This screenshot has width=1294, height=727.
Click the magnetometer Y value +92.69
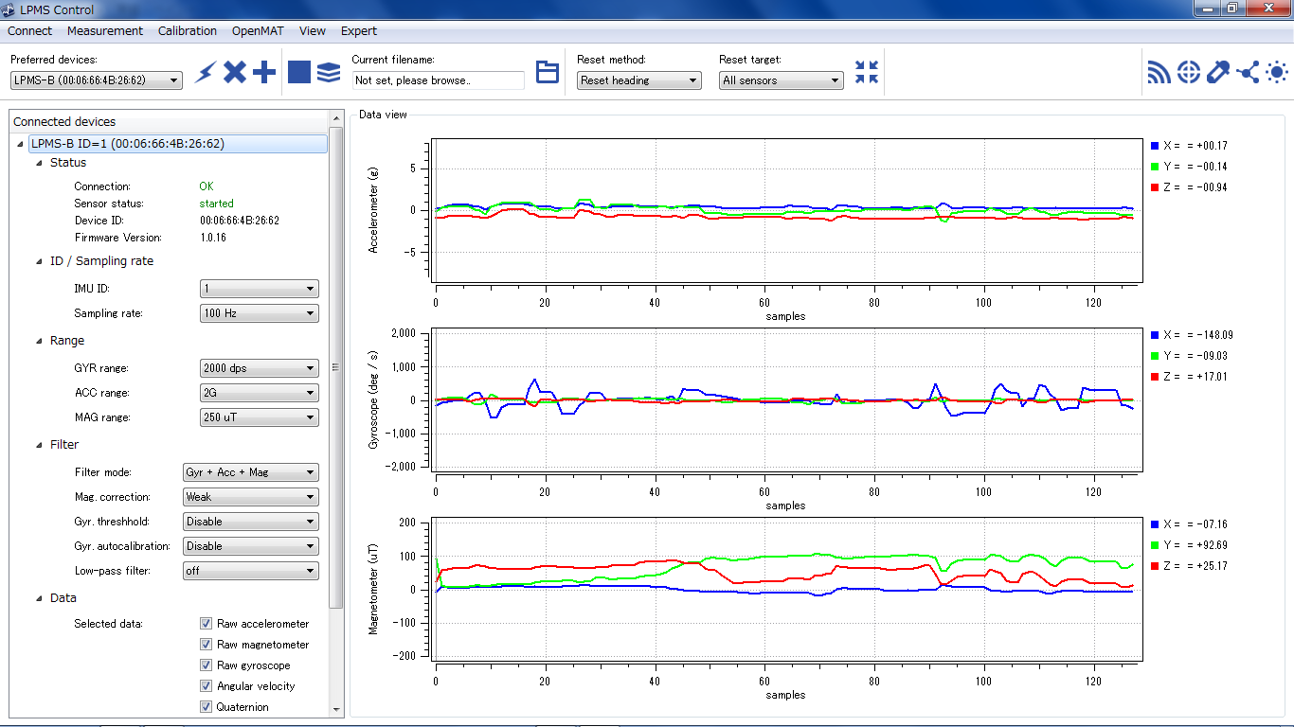pos(1212,545)
